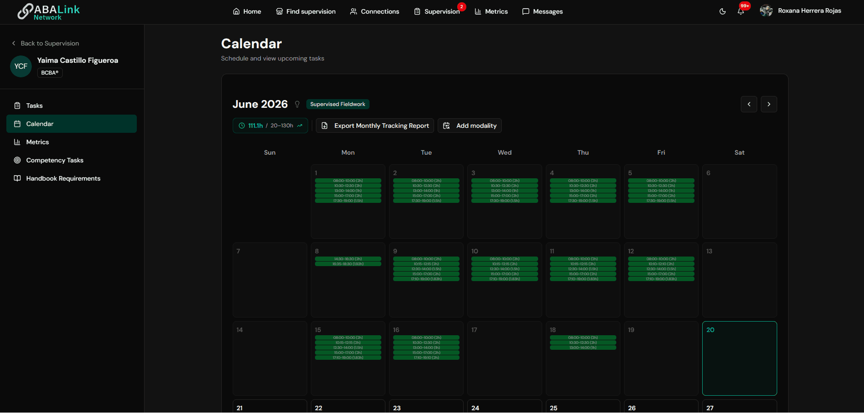Image resolution: width=864 pixels, height=413 pixels.
Task: Export Monthly Tracking Report
Action: pyautogui.click(x=375, y=126)
